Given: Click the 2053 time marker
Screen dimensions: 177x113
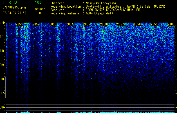Looking at the screenshot, I should (x=53, y=24).
